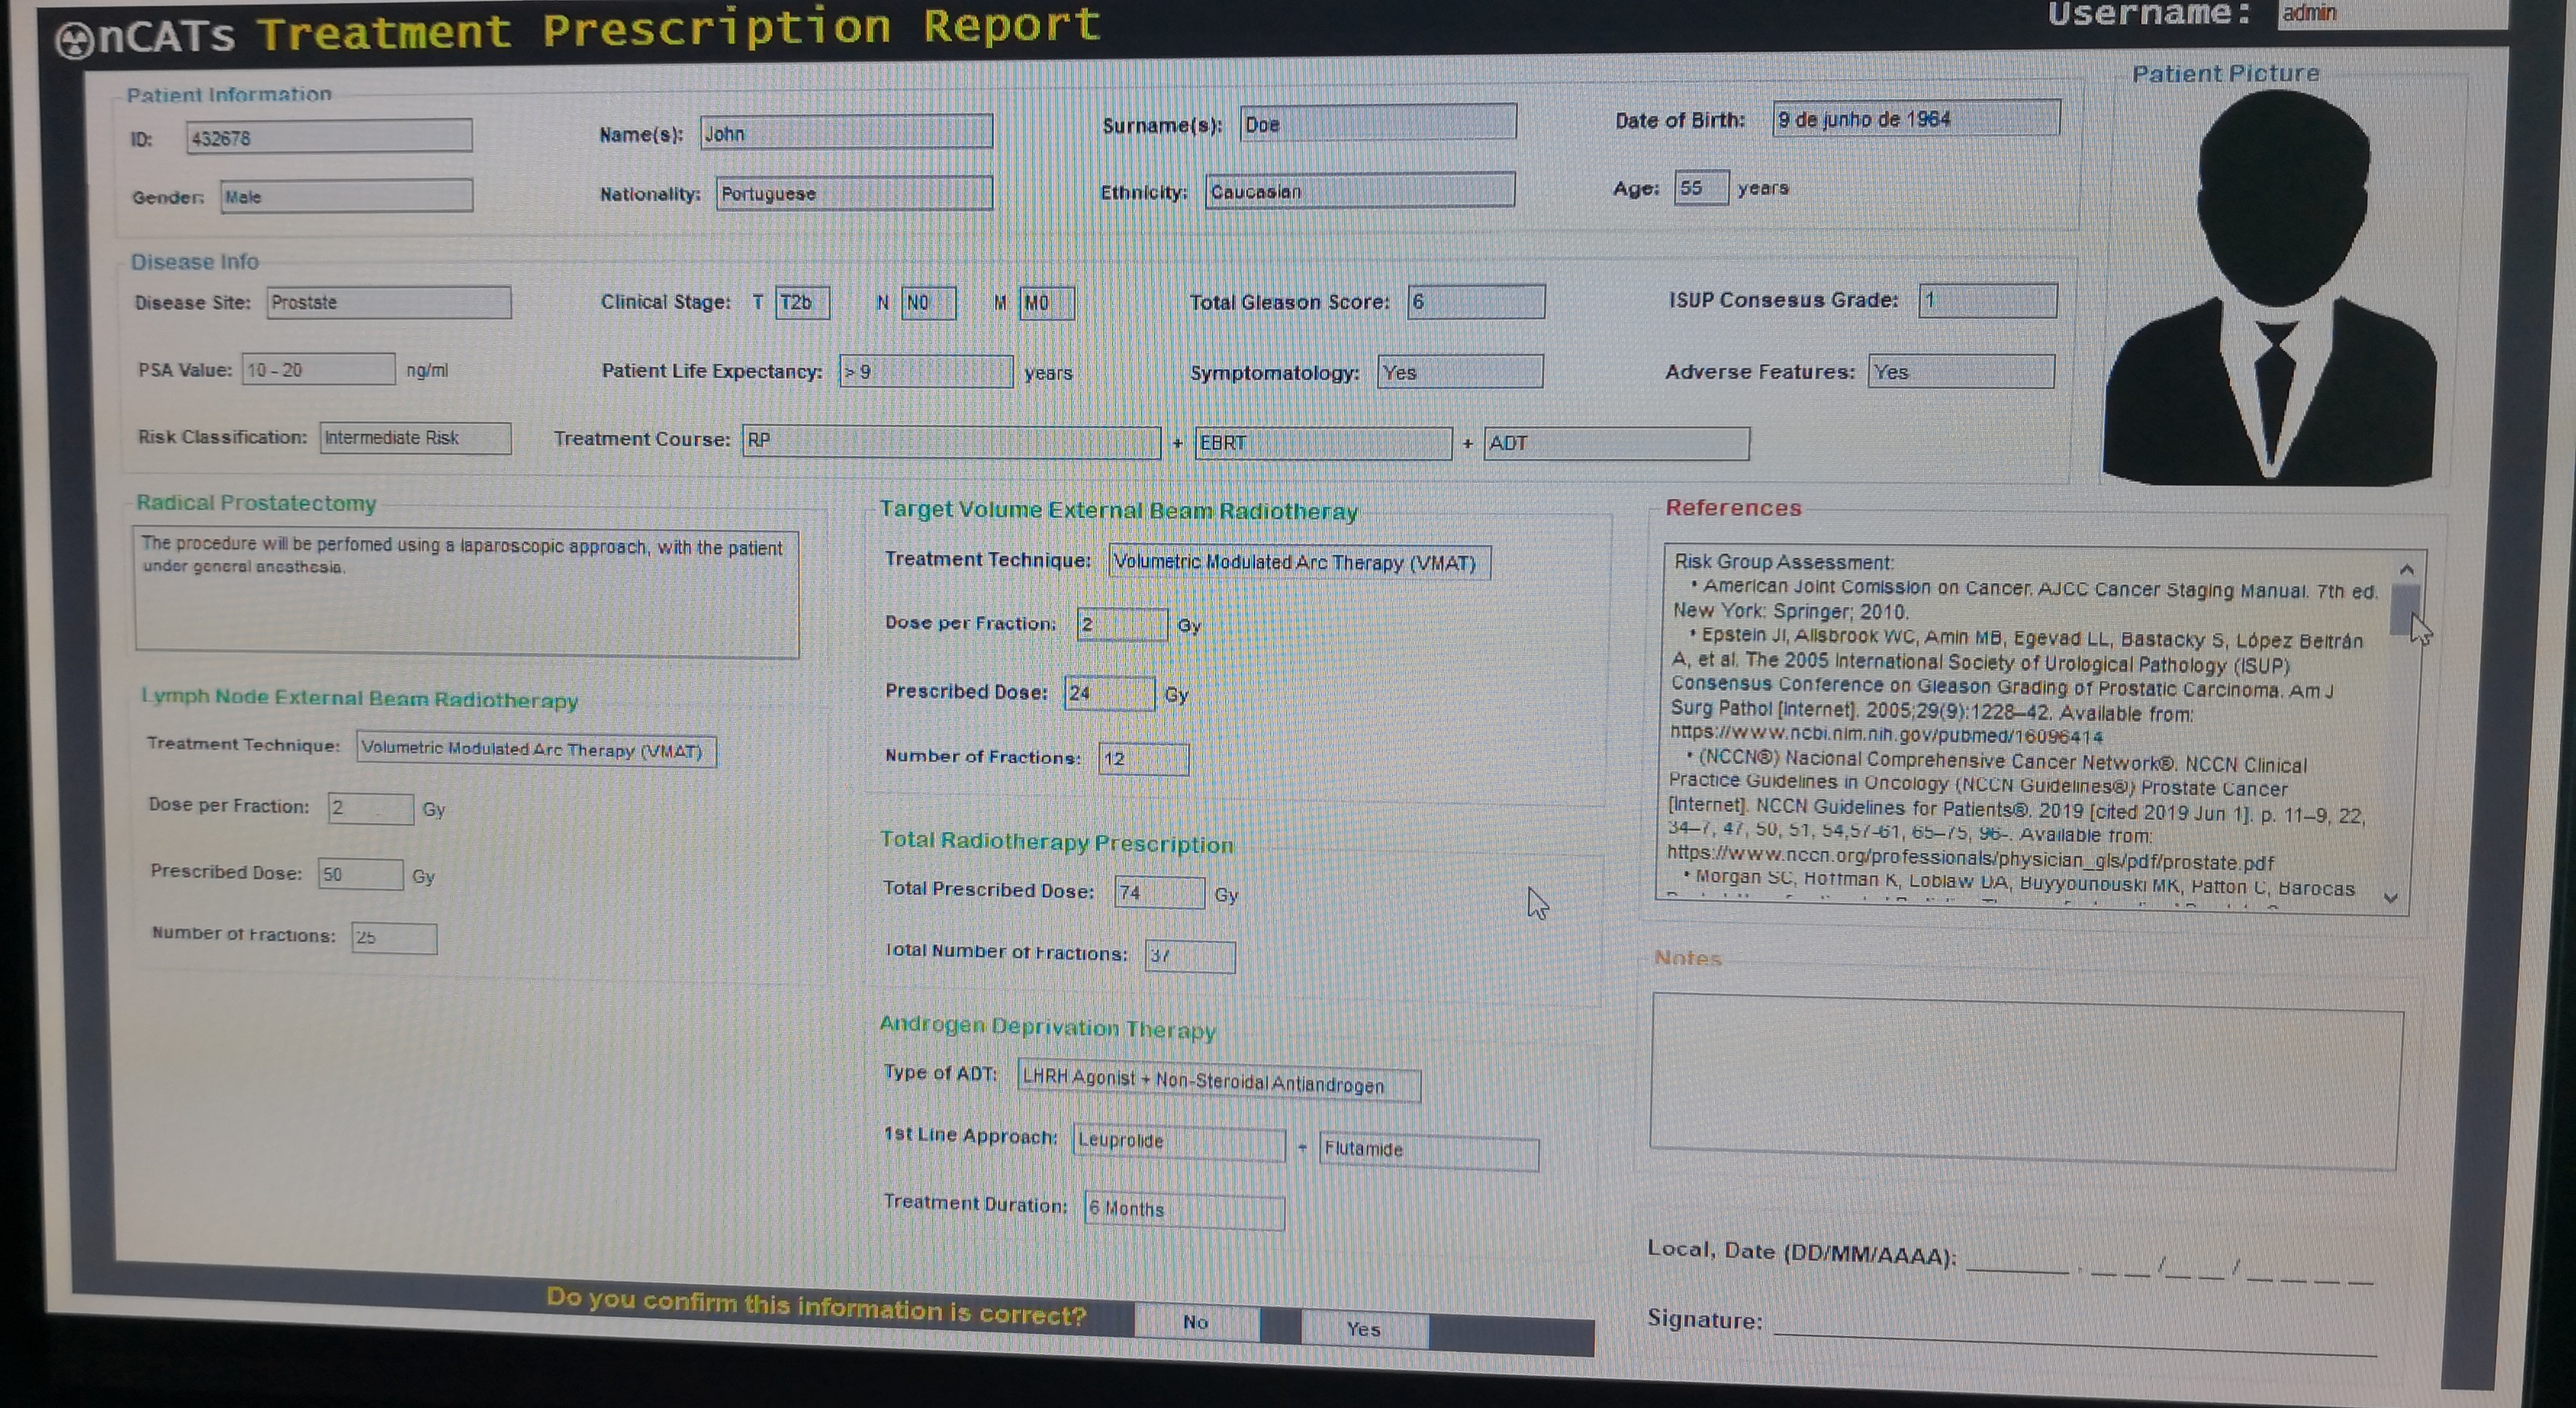Click the Risk Classification Intermediate Risk field

coord(415,438)
